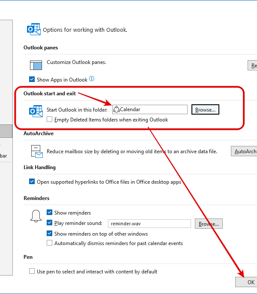The image size is (257, 294).
Task: Click the Customize Outlook panes text
Action: click(x=76, y=62)
